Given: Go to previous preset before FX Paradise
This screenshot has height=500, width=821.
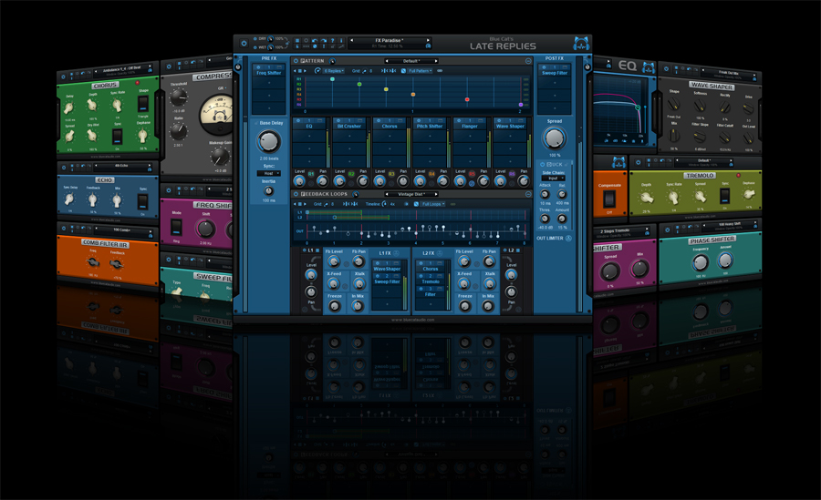Looking at the screenshot, I should pyautogui.click(x=352, y=40).
